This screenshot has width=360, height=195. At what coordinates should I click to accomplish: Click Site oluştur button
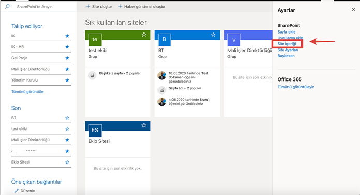point(99,7)
